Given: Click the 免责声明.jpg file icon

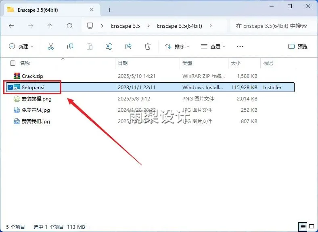Looking at the screenshot, I should [x=17, y=110].
